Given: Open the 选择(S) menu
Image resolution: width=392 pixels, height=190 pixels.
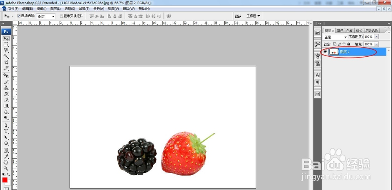Looking at the screenshot, I should (x=70, y=9).
